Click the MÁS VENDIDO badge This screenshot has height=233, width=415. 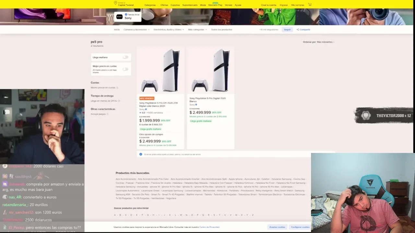point(147,98)
